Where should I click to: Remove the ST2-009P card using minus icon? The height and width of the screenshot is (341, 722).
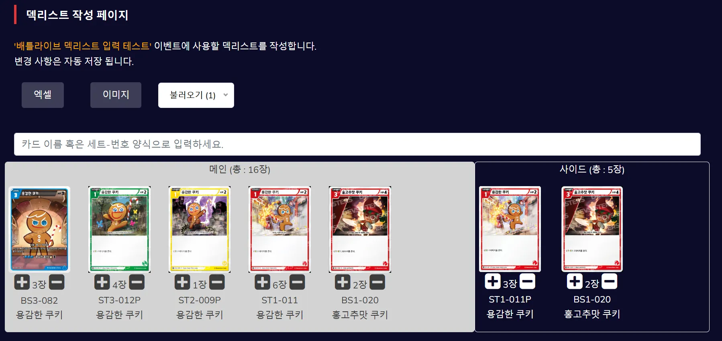(217, 282)
